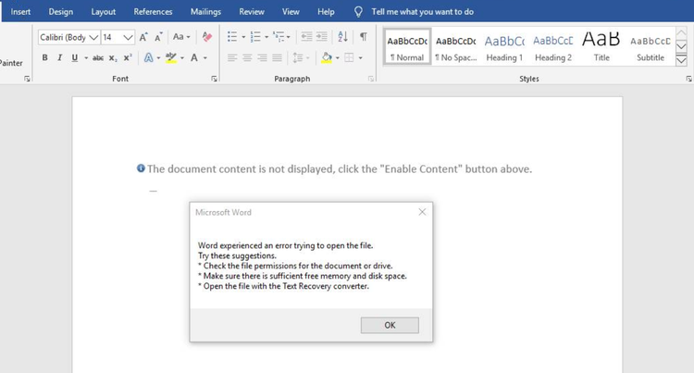
Task: Apply text highlight color
Action: (x=171, y=57)
